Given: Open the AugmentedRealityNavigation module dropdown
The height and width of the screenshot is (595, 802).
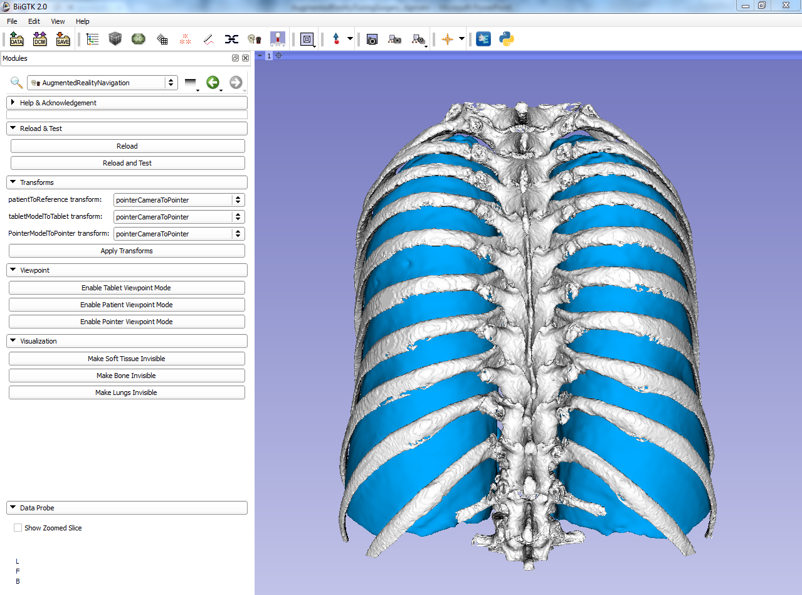Looking at the screenshot, I should click(102, 83).
